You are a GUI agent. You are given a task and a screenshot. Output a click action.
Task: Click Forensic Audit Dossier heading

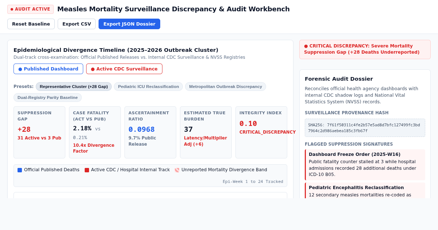click(339, 79)
